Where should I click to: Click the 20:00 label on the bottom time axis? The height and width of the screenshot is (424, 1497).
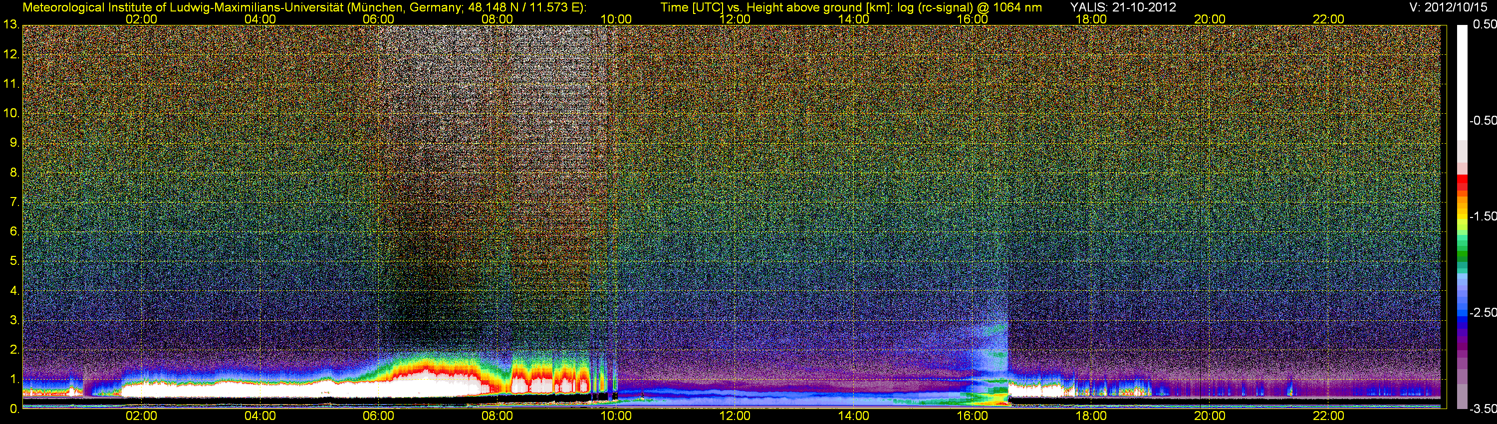(x=1210, y=416)
